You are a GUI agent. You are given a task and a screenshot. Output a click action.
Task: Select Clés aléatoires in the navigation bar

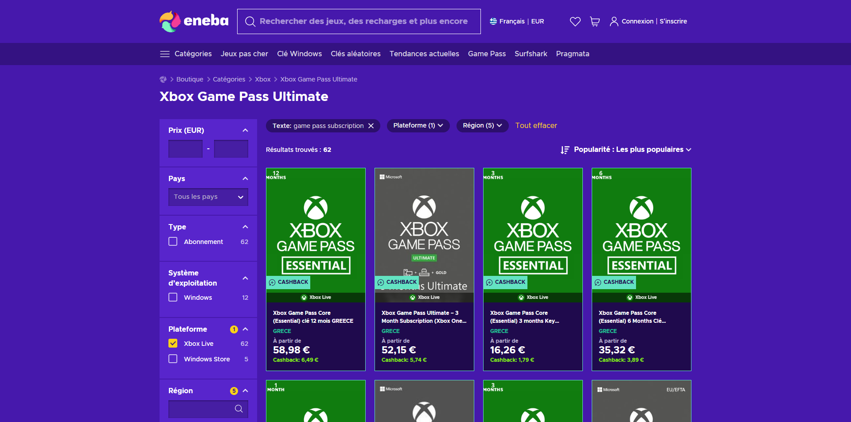pos(355,54)
